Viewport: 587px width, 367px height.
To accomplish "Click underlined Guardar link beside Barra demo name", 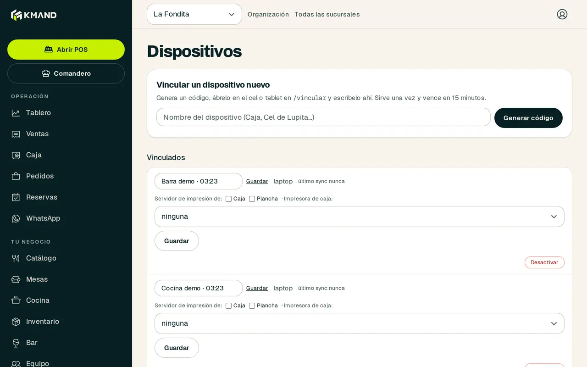I will coord(257,181).
